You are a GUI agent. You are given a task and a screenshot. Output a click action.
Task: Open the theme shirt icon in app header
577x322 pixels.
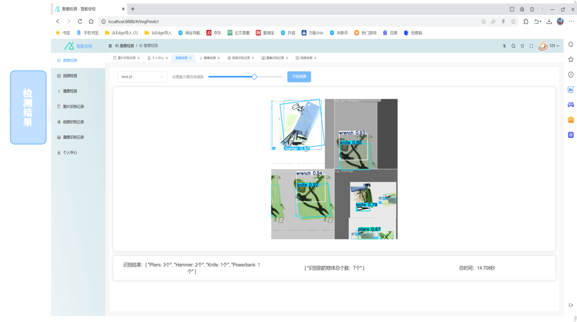(x=522, y=46)
